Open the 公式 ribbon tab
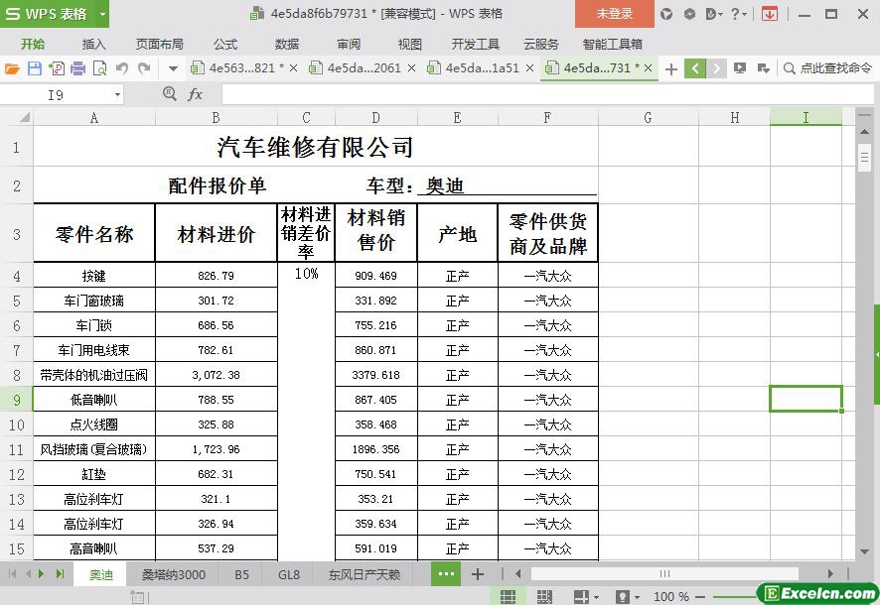Screen dimensions: 880x605 (x=225, y=44)
